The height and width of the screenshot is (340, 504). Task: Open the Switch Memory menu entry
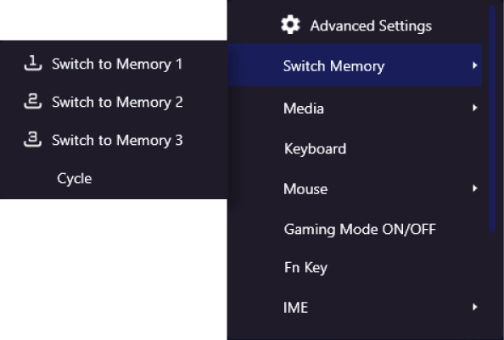[355, 65]
